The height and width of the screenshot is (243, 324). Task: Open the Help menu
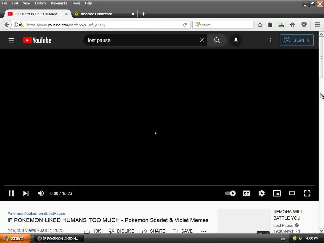pos(89,3)
